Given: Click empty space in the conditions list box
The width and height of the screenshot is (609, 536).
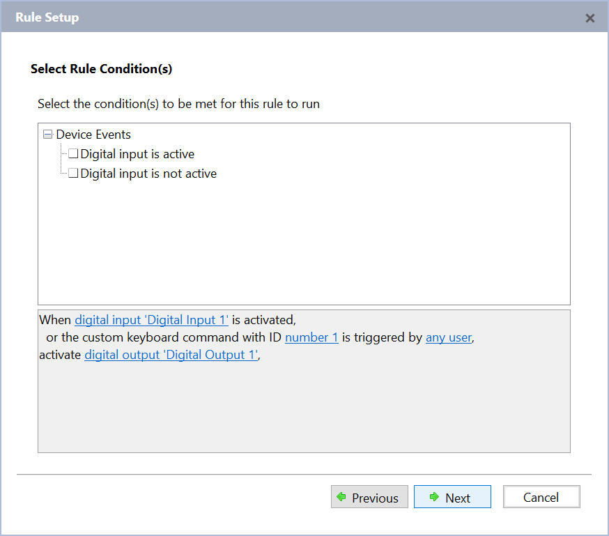Looking at the screenshot, I should 304,244.
